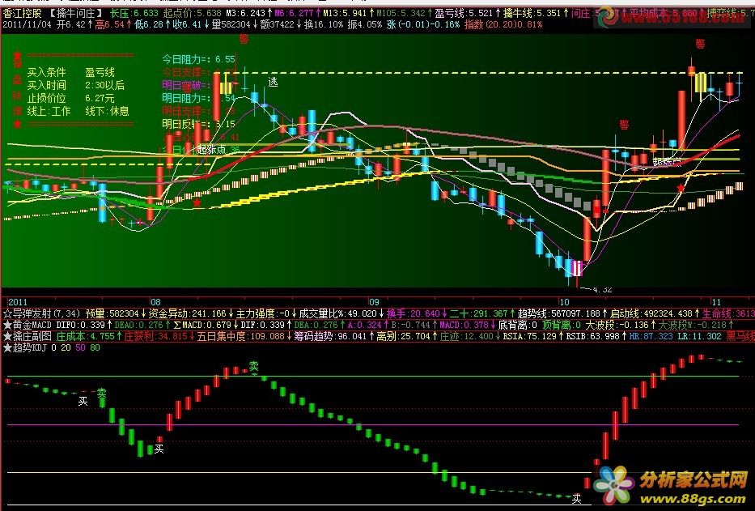Click the 盈亏线:5.521 value
This screenshot has height=511, width=755.
tap(464, 14)
